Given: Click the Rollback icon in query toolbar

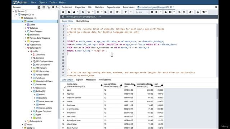Looking at the screenshot, I should pos(184,12).
